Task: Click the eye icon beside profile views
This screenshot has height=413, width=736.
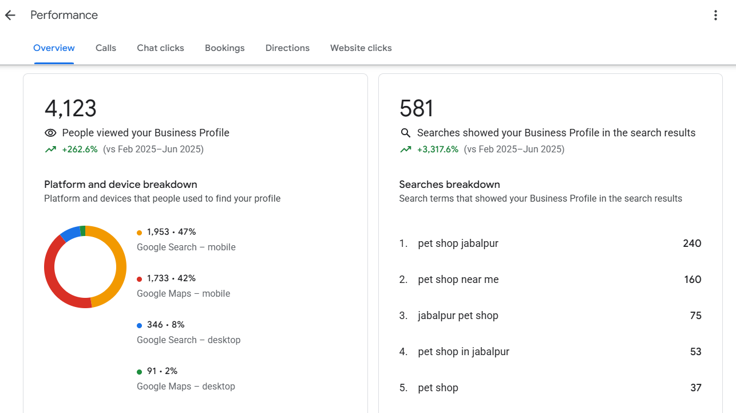Action: point(50,133)
